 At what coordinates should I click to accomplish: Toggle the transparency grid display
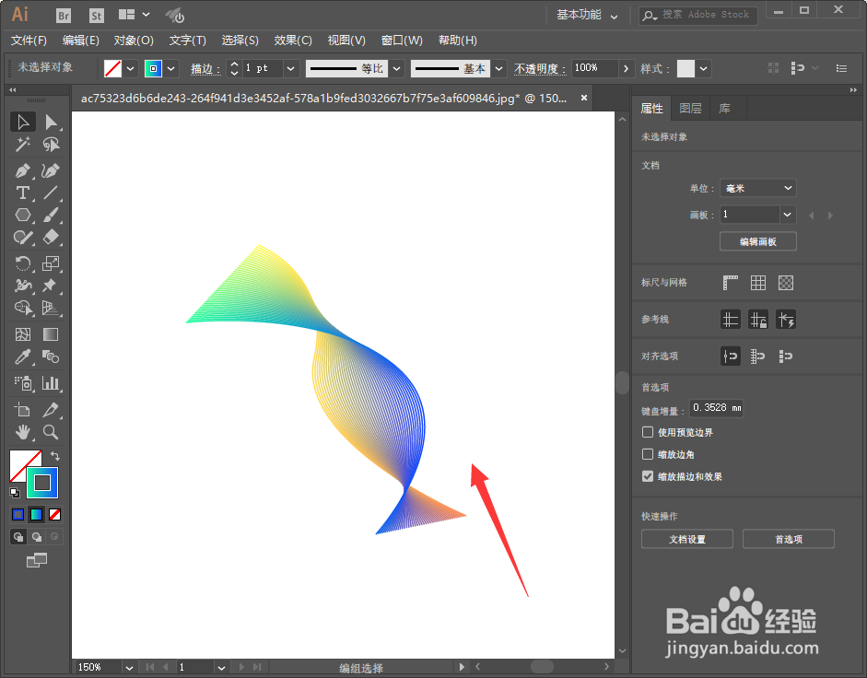coord(786,283)
